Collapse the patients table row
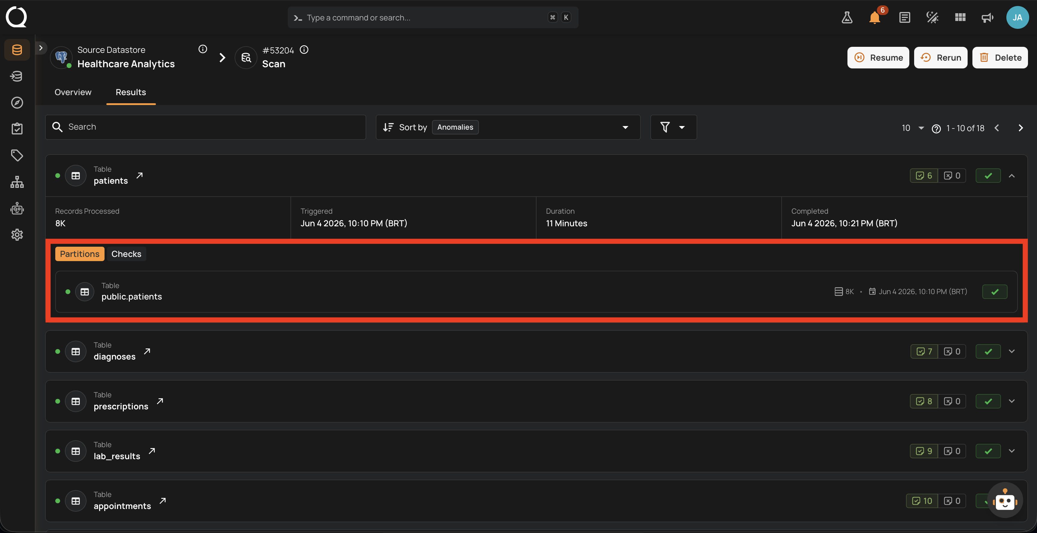Screen dimensions: 1037x533 (1012, 176)
